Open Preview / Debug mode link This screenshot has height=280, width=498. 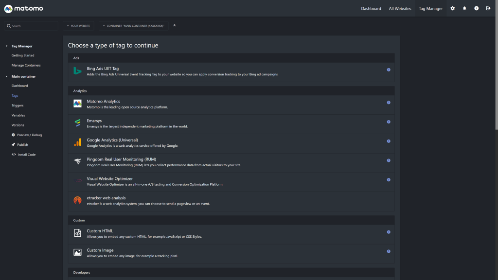point(30,135)
